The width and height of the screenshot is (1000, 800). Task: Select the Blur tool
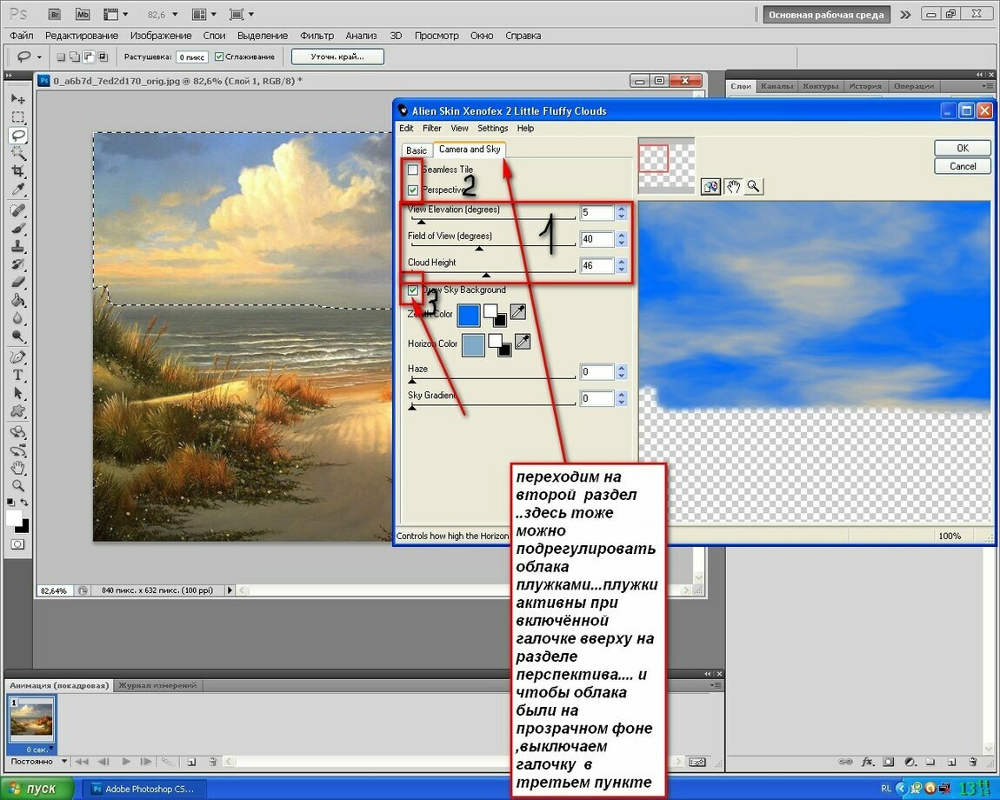(x=18, y=318)
